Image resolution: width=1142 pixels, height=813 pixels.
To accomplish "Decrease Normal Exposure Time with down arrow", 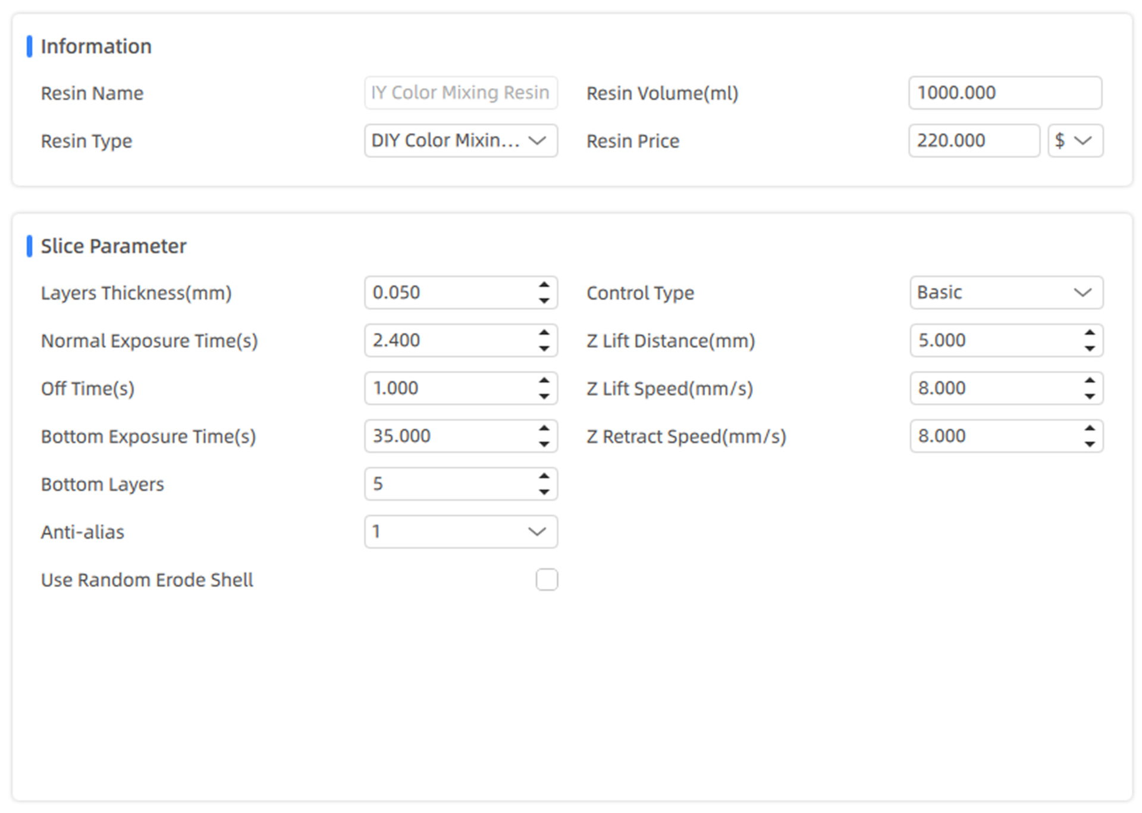I will point(544,349).
